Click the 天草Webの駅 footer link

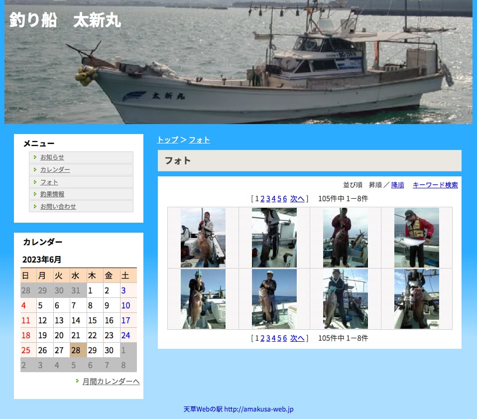(x=238, y=409)
